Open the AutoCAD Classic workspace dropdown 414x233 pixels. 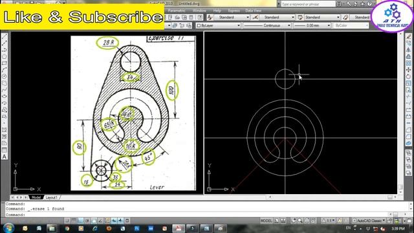point(369,221)
